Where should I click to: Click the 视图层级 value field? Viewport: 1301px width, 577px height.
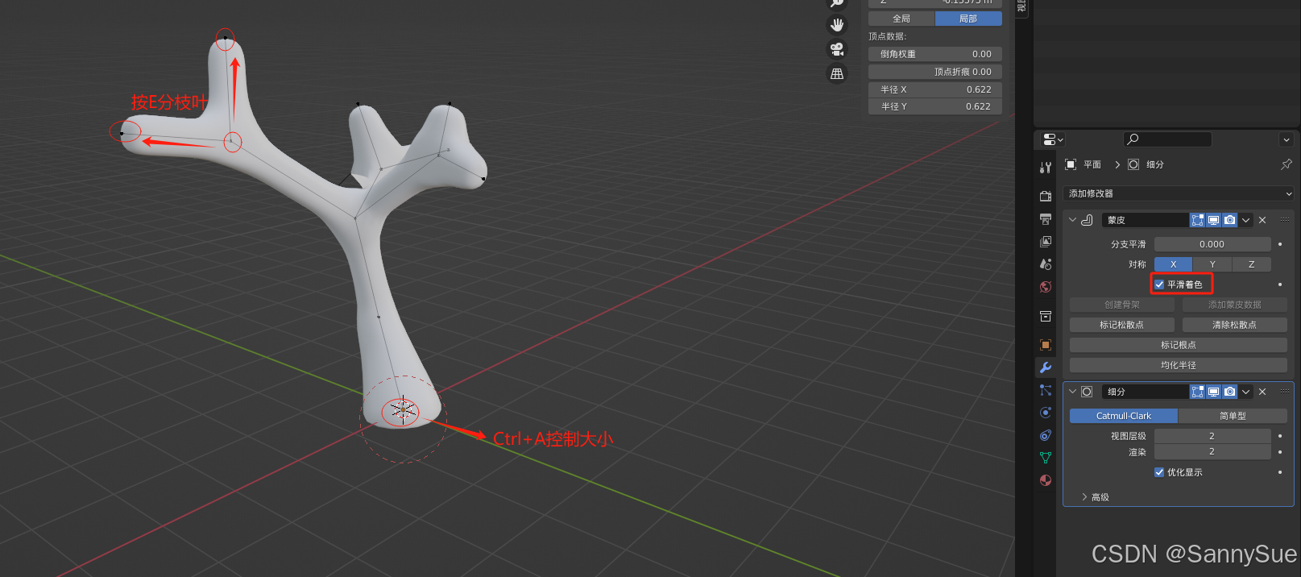pyautogui.click(x=1212, y=436)
